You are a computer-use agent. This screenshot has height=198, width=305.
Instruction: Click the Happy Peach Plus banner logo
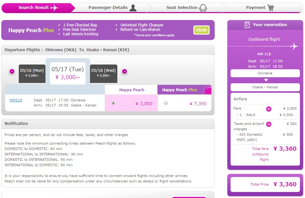coord(31,30)
